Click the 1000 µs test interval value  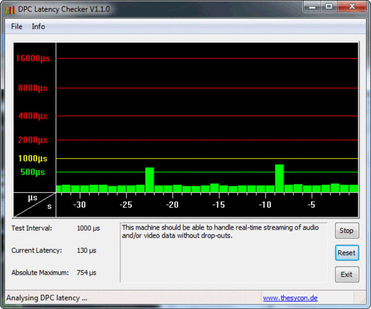click(88, 228)
